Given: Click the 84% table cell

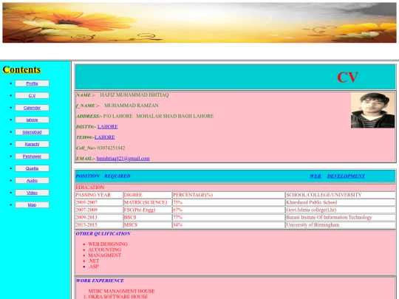Looking at the screenshot, I should [228, 225].
